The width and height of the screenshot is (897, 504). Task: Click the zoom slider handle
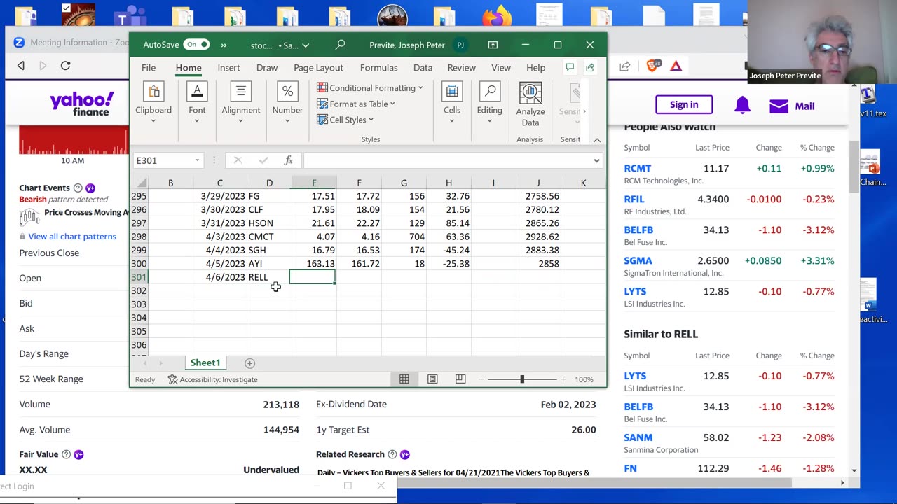click(x=522, y=379)
